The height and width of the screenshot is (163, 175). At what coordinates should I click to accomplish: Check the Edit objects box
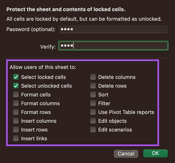click(x=93, y=121)
